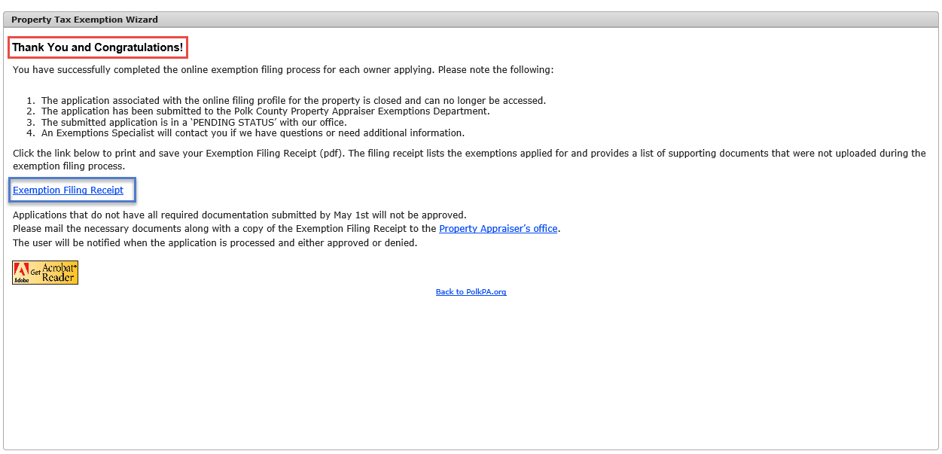Click the red outline around the congratulations heading
The width and height of the screenshot is (942, 454).
click(98, 47)
